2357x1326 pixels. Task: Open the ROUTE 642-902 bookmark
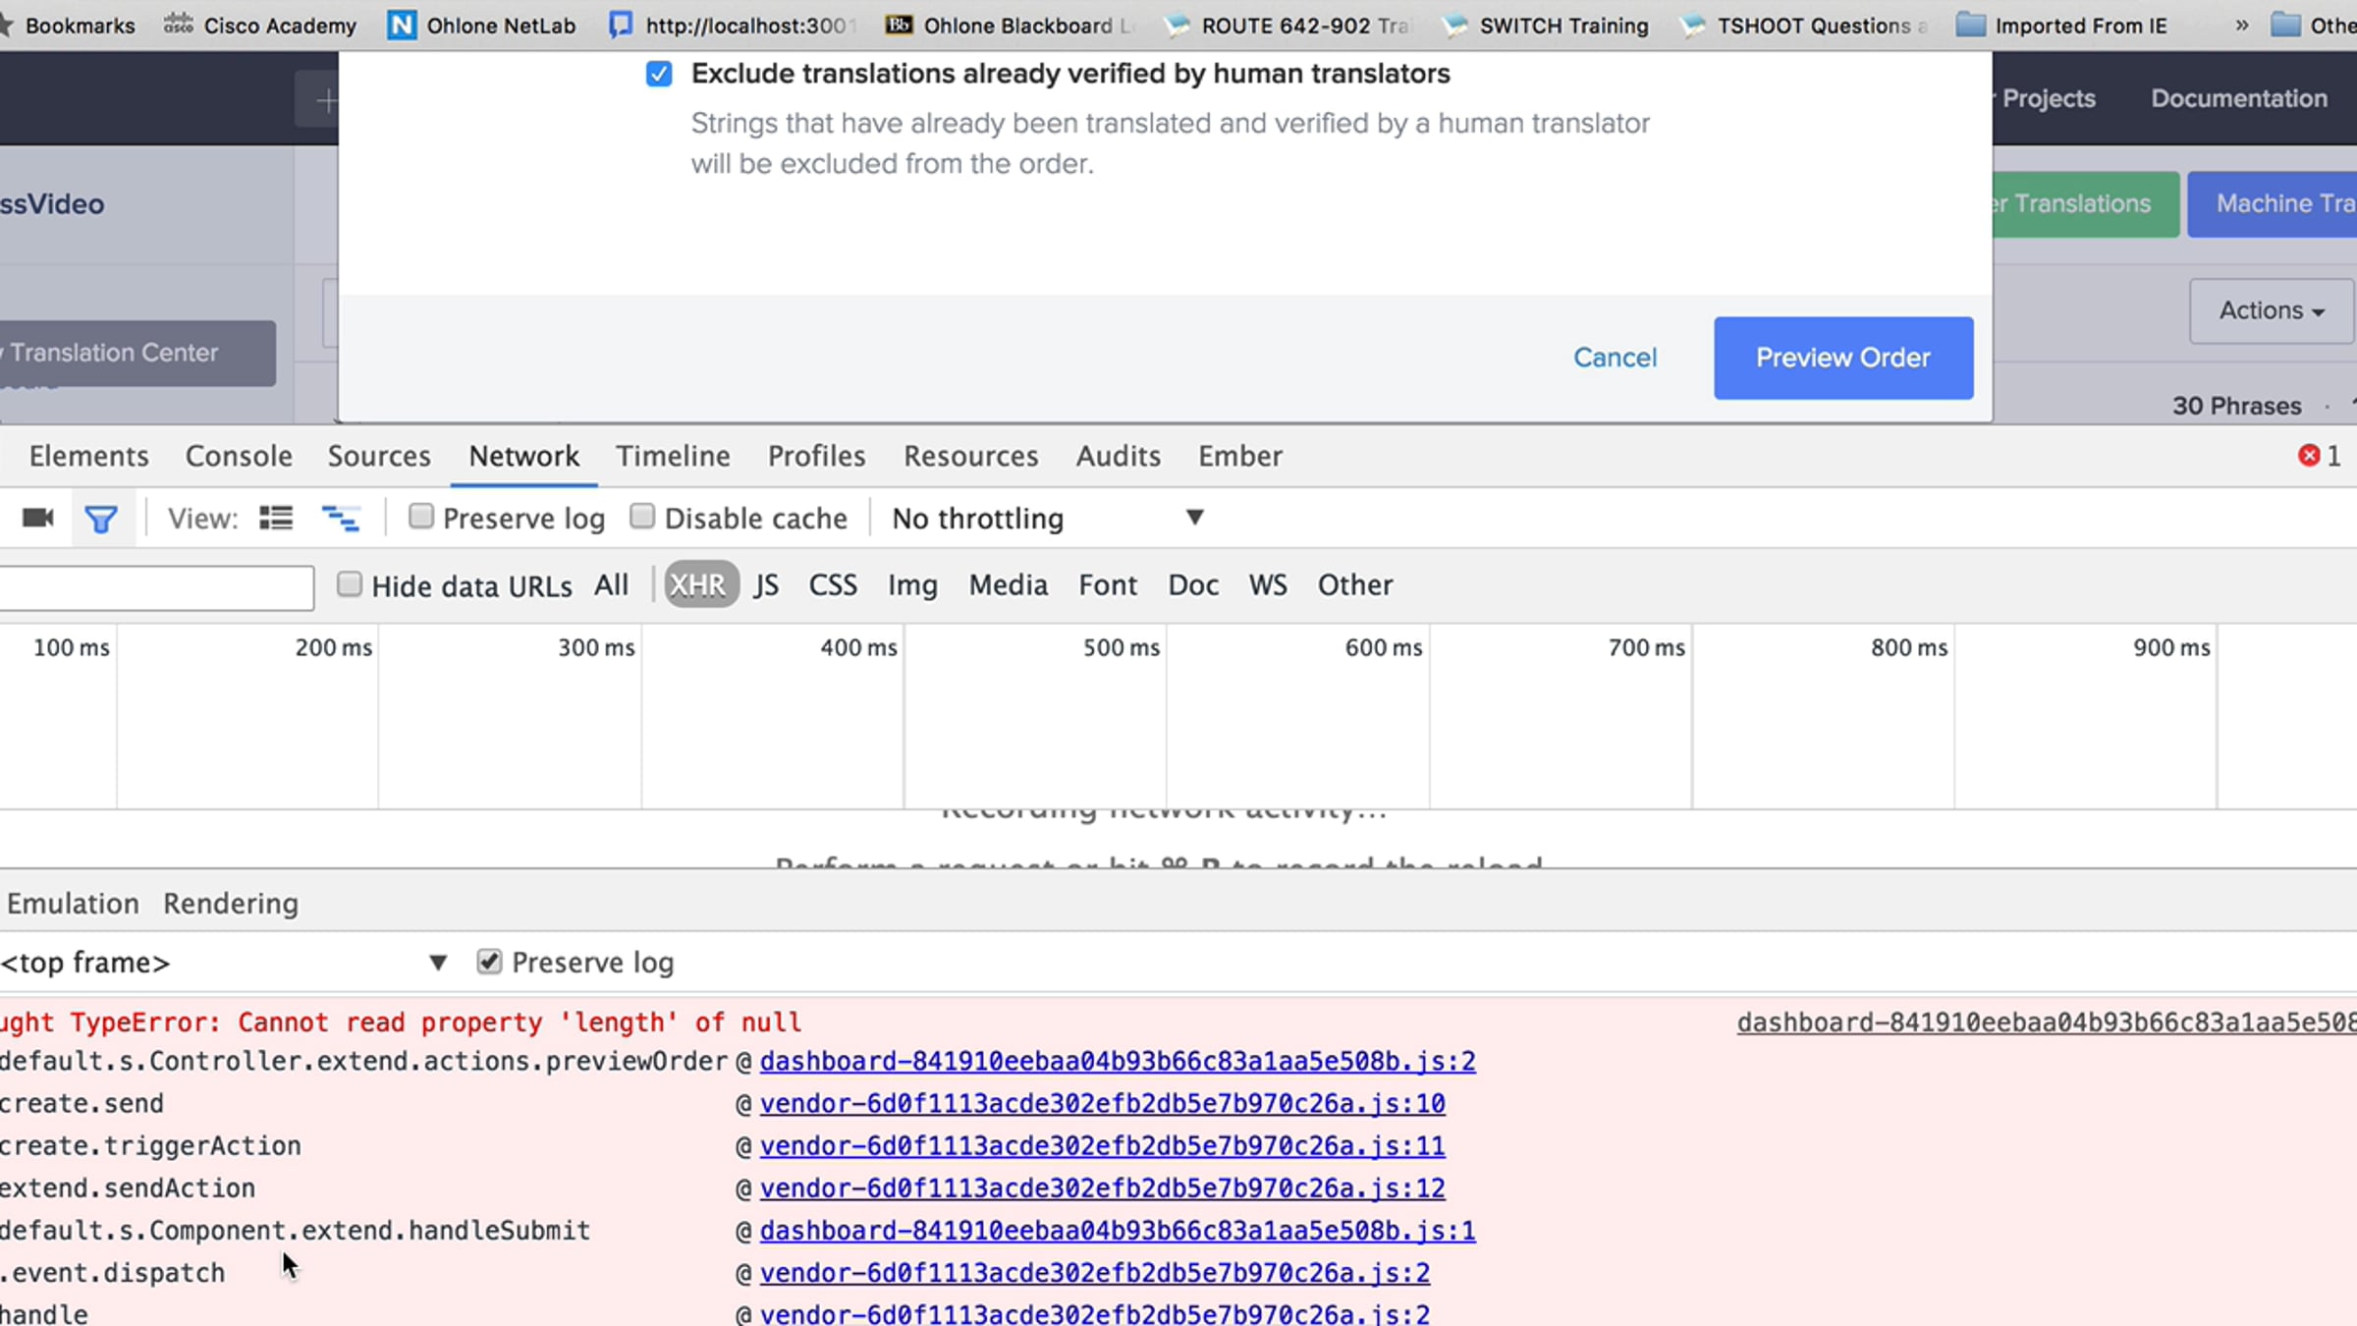point(1286,26)
